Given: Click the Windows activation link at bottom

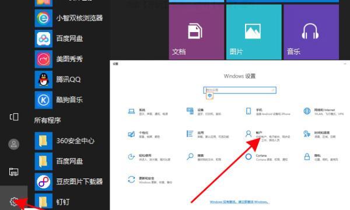Looking at the screenshot, I should [x=239, y=202].
